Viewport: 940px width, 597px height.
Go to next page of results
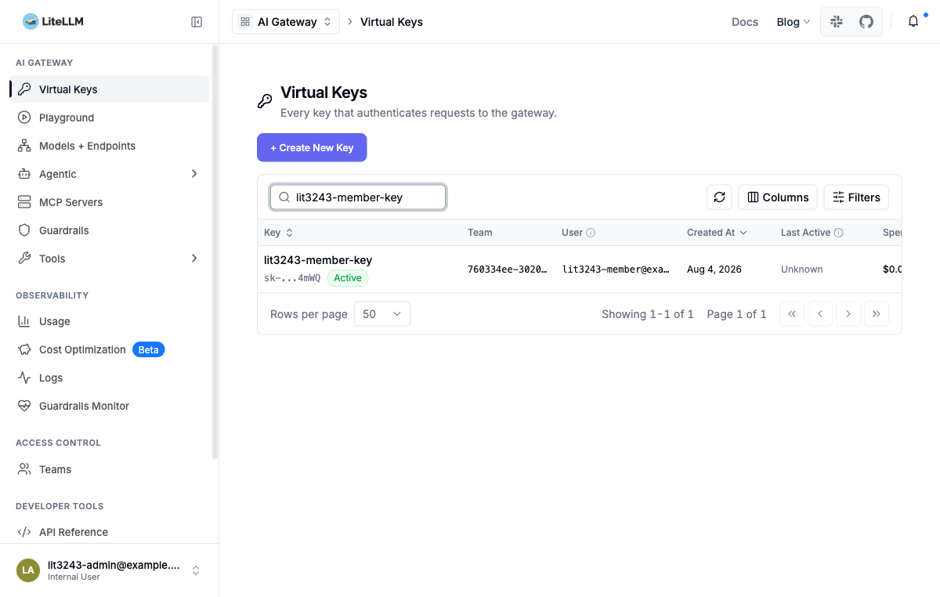click(848, 314)
